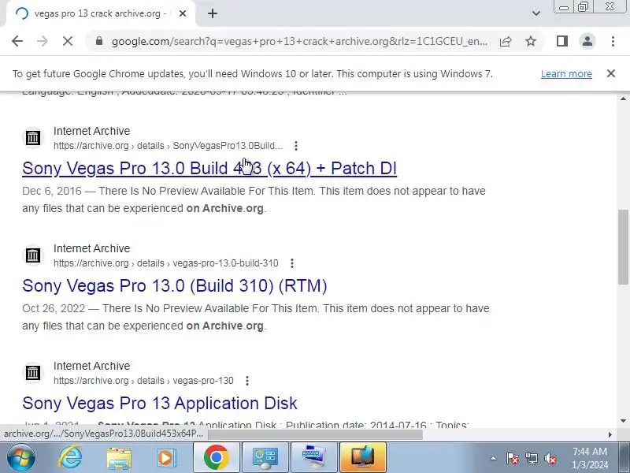The image size is (630, 473).
Task: Launch Internet Explorer from taskbar
Action: point(71,458)
